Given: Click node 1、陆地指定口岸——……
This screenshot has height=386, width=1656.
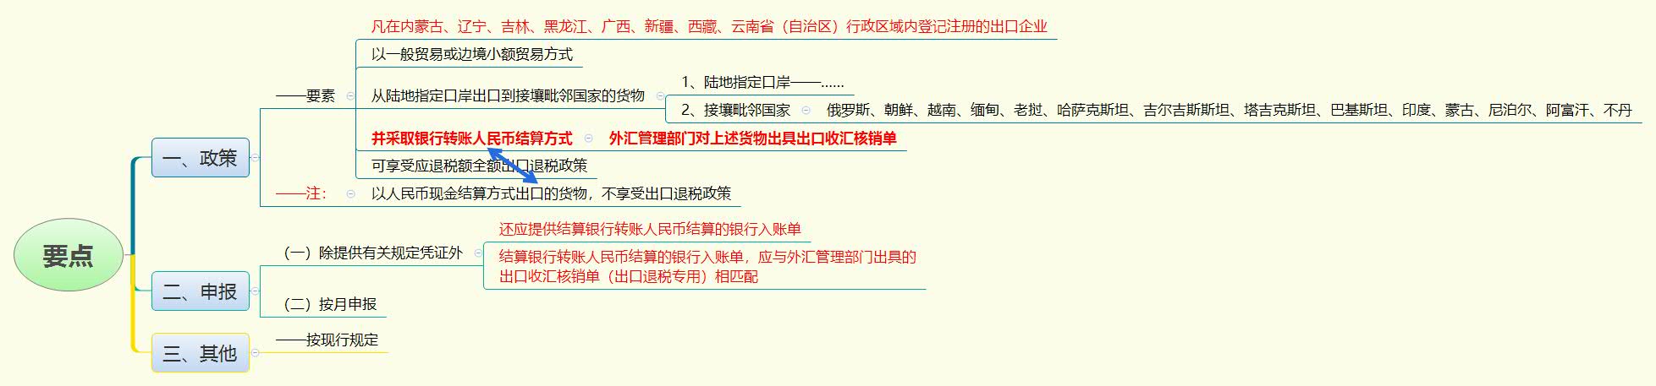Looking at the screenshot, I should coord(762,83).
